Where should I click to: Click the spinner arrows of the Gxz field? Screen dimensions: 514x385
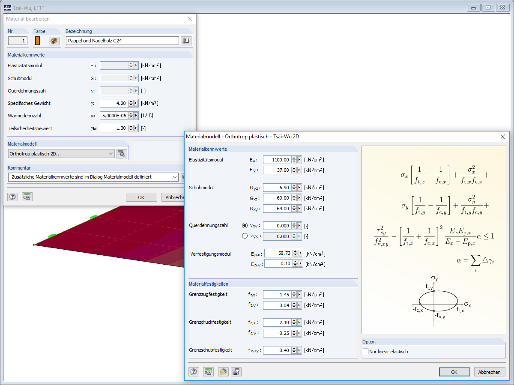[294, 198]
